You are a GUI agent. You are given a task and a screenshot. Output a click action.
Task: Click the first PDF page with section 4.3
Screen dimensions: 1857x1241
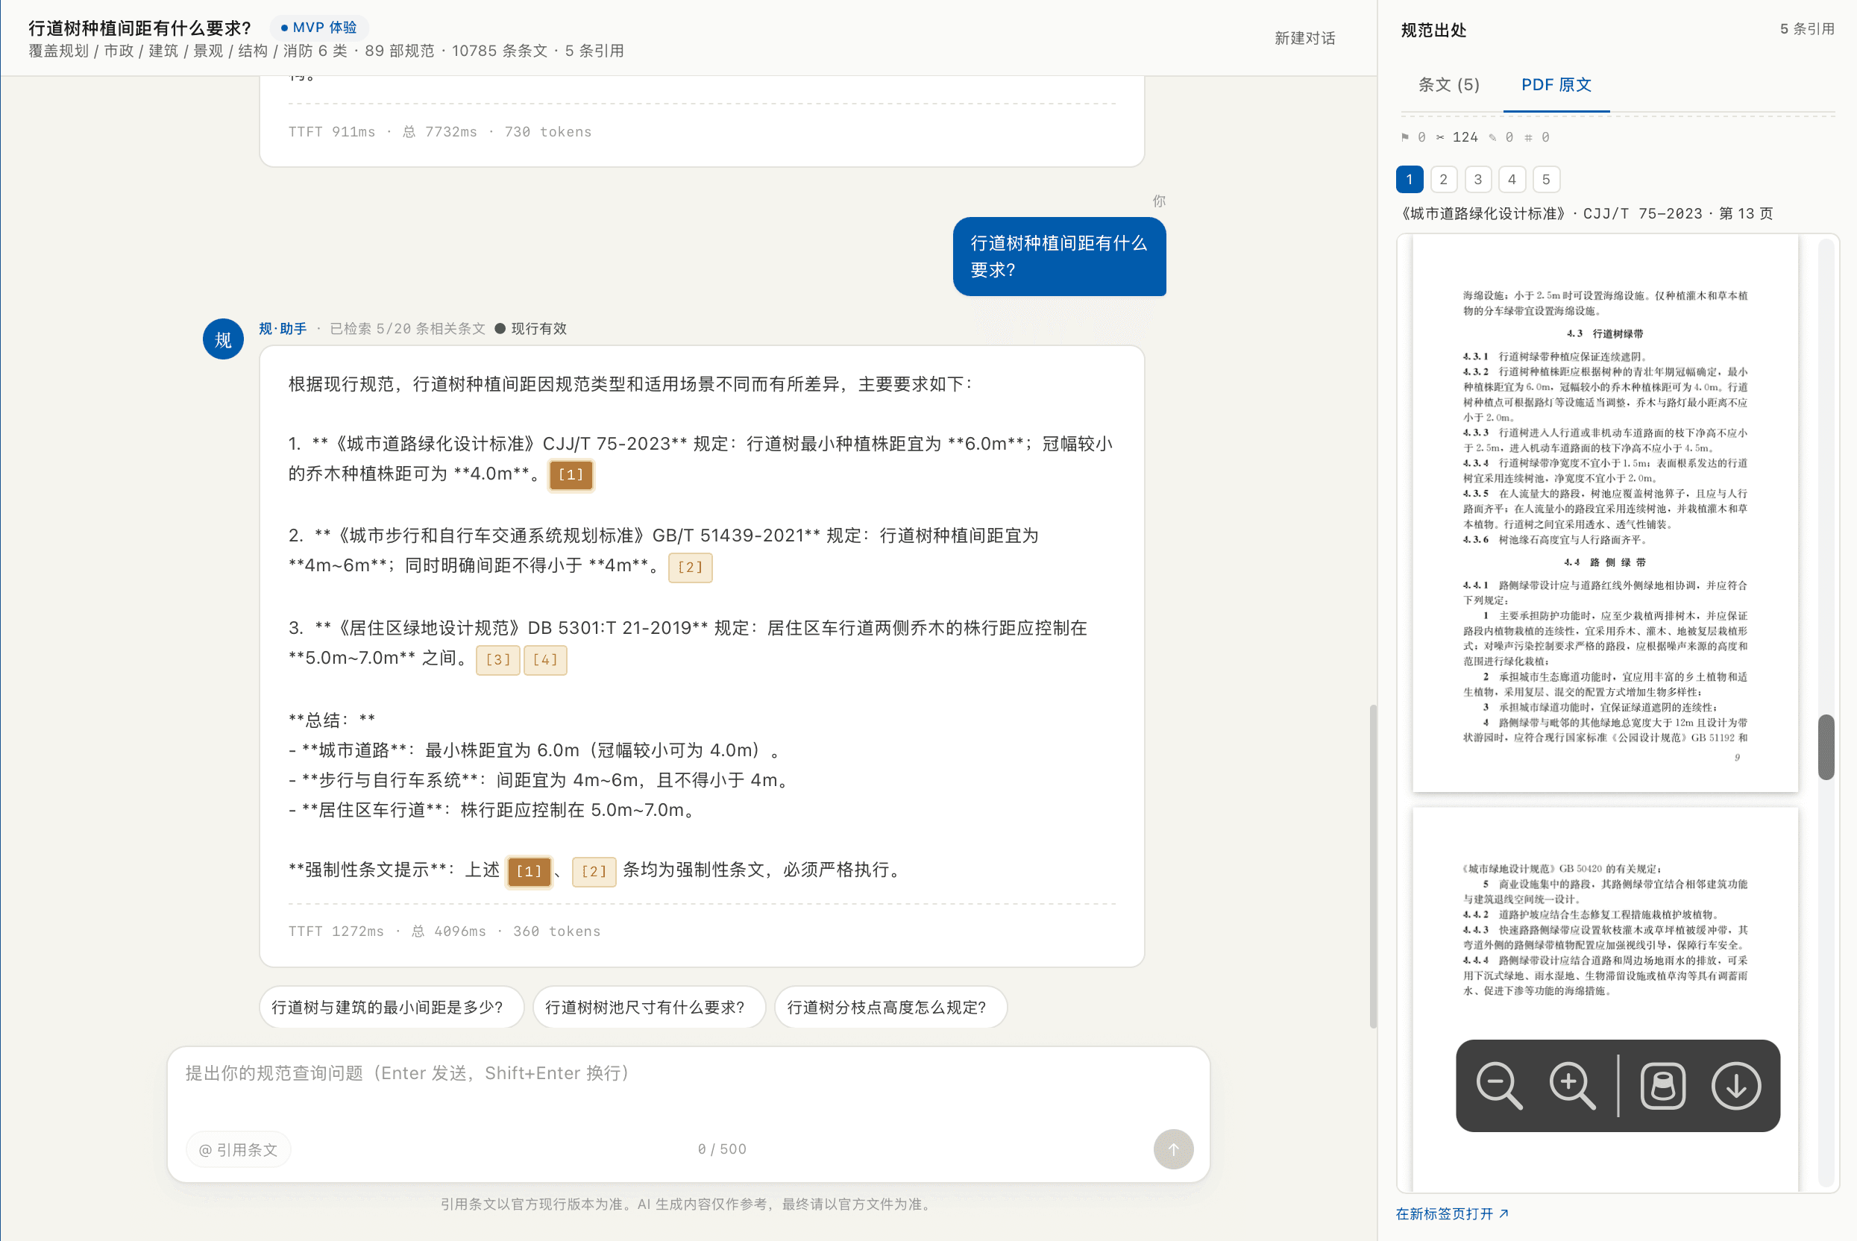(1605, 514)
